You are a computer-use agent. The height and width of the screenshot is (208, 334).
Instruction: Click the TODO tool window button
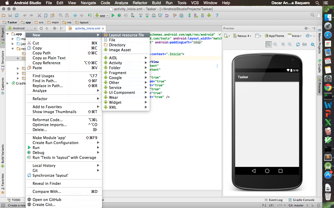[14, 200]
